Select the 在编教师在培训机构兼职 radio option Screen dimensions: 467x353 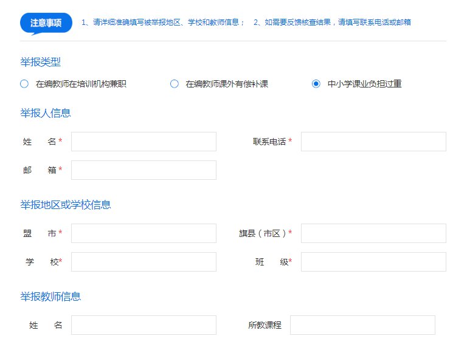24,84
